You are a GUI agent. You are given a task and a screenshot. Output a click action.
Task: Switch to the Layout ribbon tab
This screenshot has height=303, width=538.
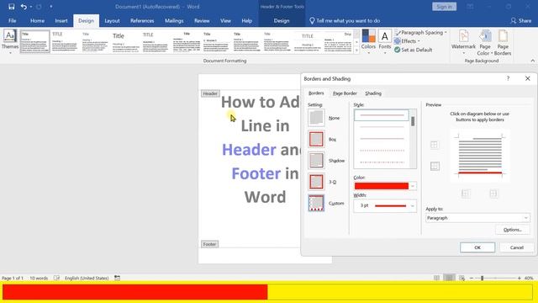point(112,20)
